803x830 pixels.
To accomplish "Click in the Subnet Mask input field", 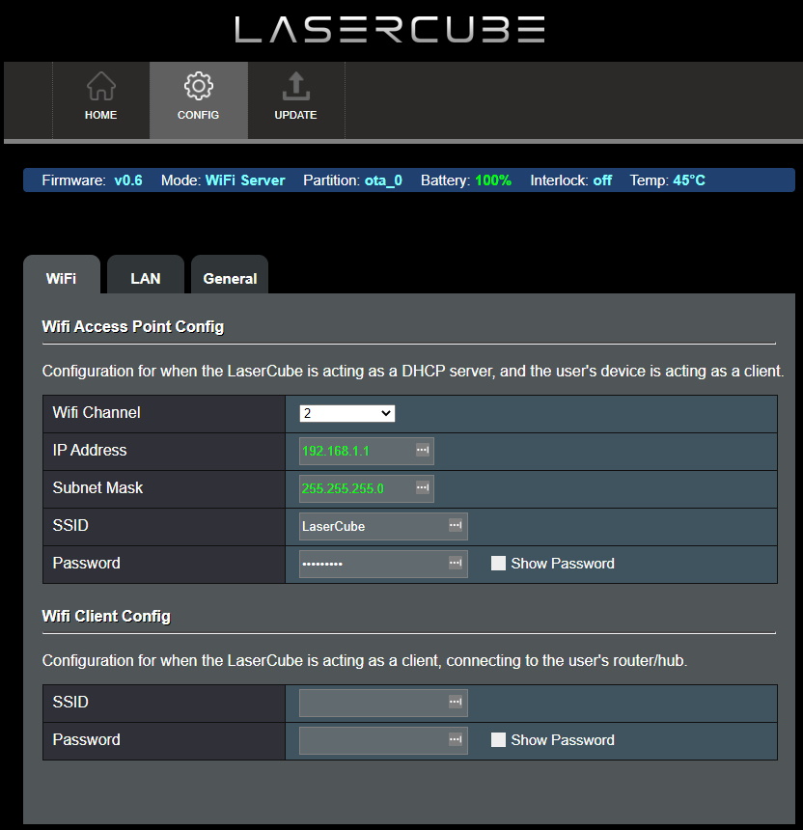I will pos(355,488).
